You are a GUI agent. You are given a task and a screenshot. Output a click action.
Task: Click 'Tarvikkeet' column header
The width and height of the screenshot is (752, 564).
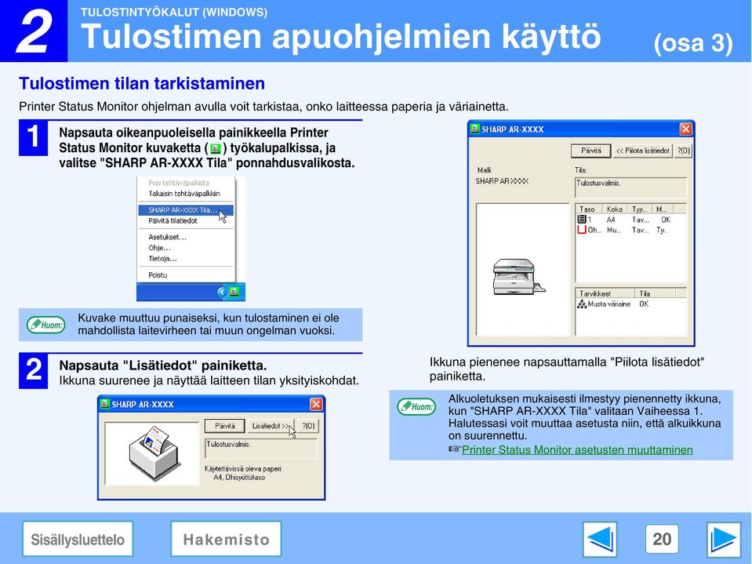coord(605,293)
